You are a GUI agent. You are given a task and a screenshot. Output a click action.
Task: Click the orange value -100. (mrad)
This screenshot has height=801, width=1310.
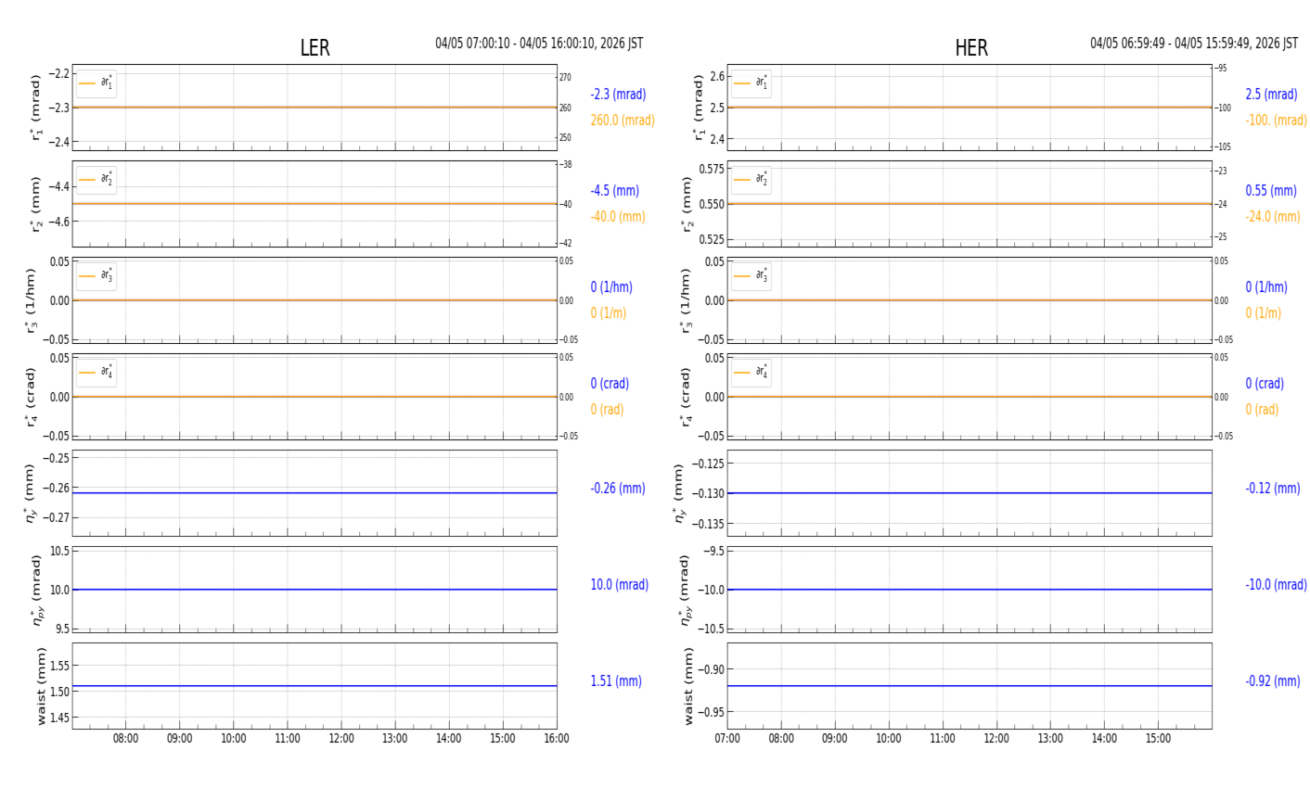coord(1277,121)
